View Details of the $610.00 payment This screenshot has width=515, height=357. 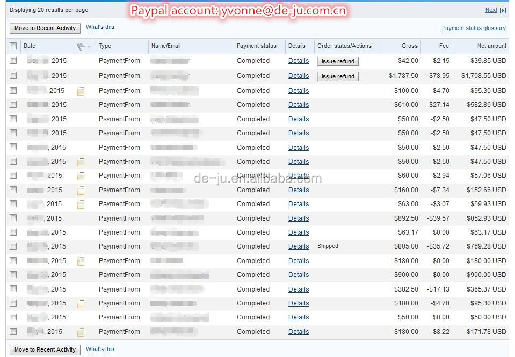(299, 105)
